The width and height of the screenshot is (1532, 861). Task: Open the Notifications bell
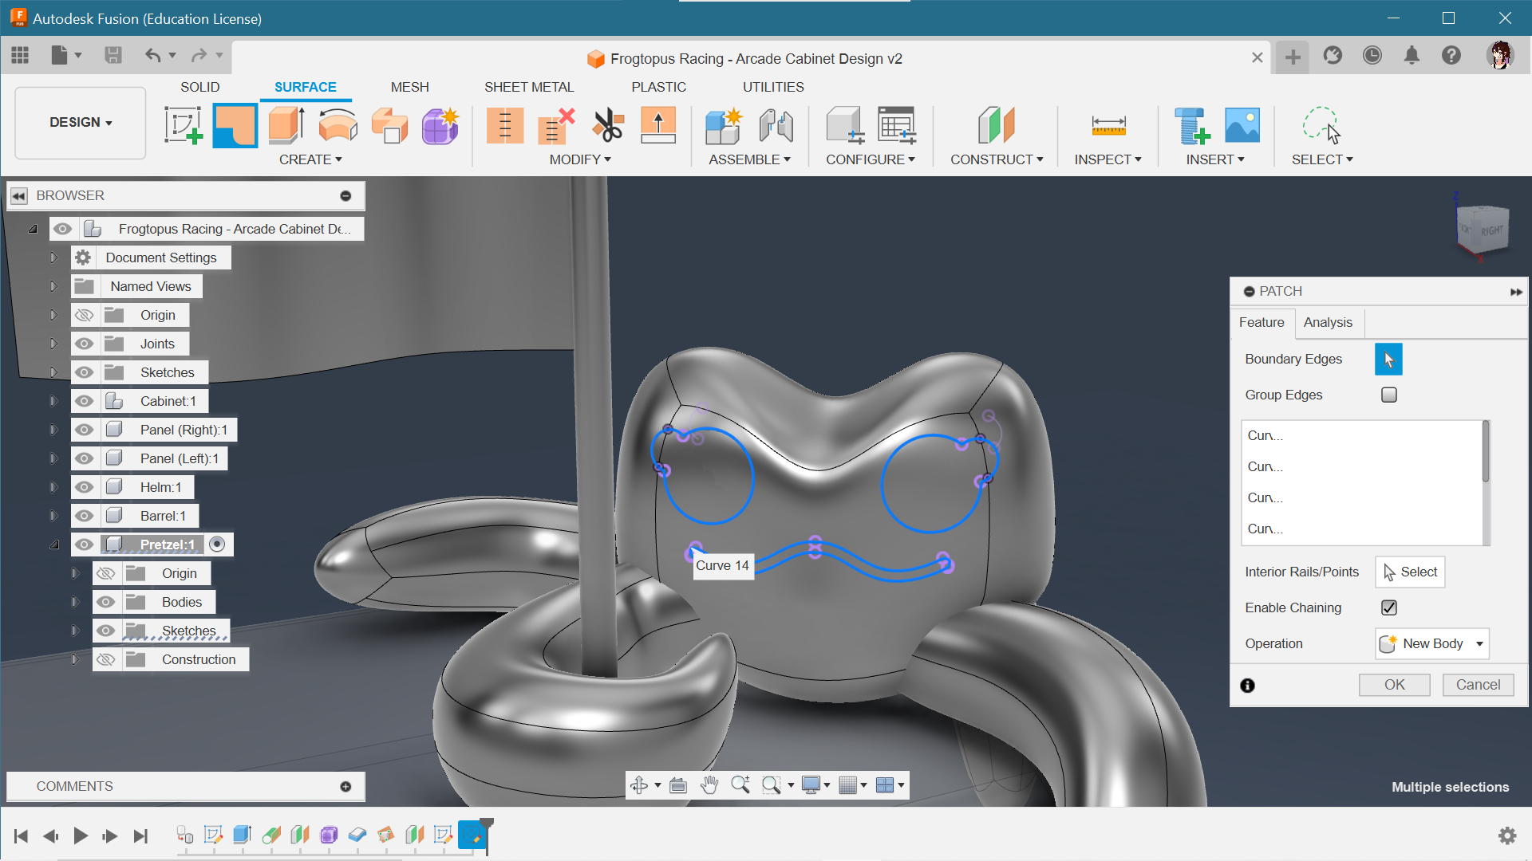(x=1412, y=55)
